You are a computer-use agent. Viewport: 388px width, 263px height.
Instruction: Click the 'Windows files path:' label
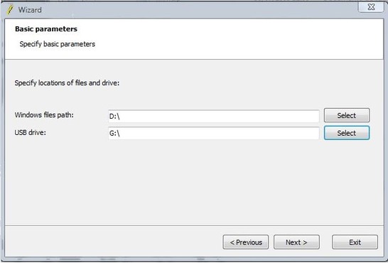click(x=44, y=115)
